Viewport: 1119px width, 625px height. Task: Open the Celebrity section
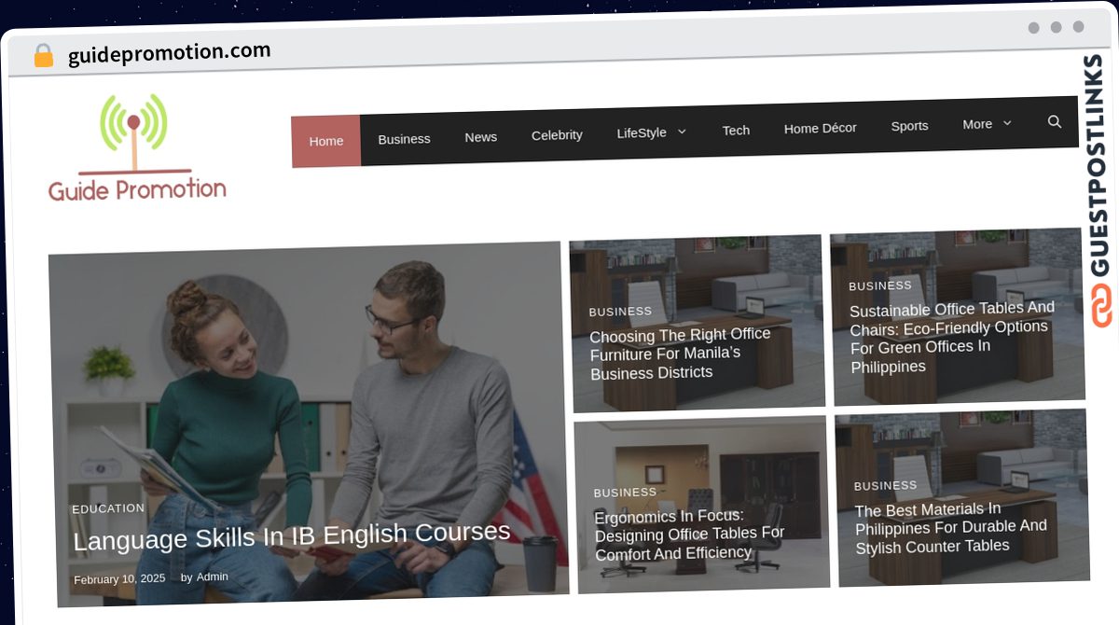557,135
